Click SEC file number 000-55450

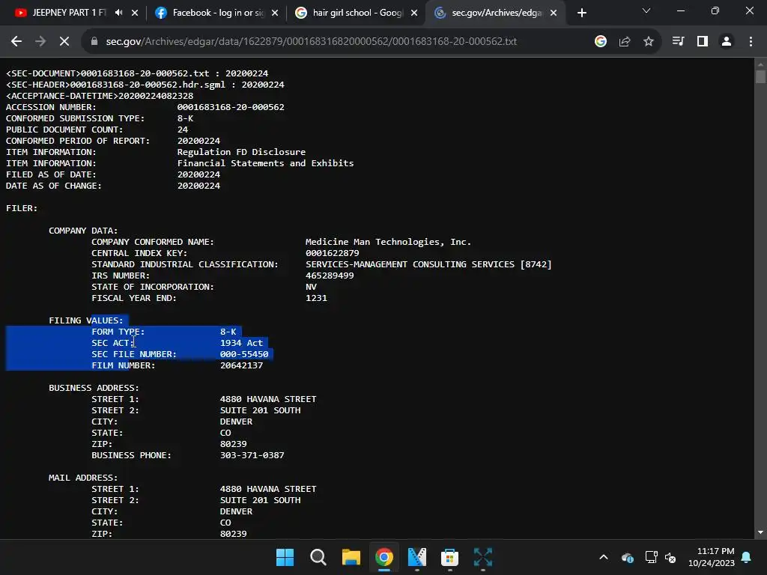[x=244, y=354]
